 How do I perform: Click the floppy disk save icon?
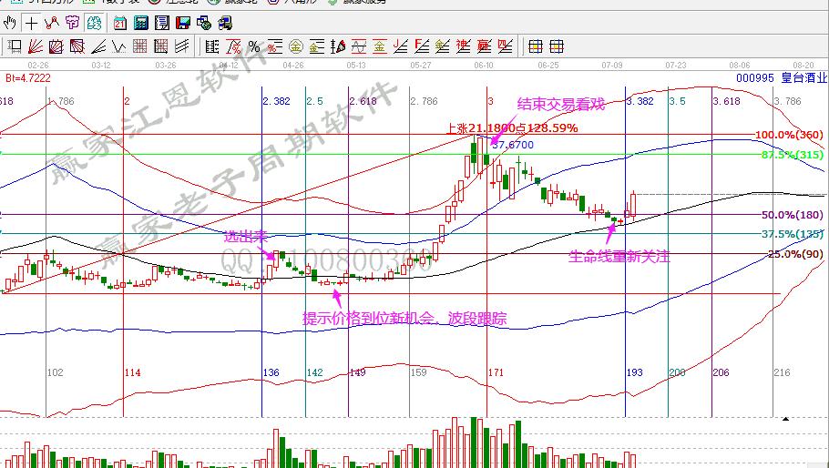click(182, 23)
